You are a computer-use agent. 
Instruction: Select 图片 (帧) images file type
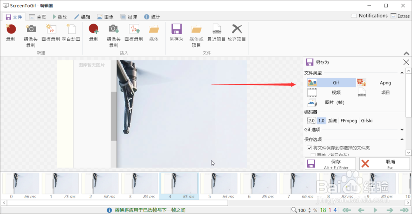[331, 103]
